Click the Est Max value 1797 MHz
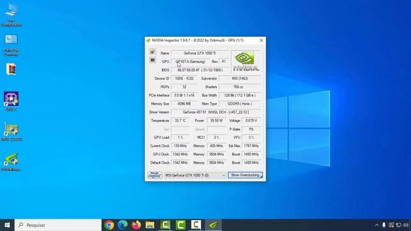 (251, 146)
